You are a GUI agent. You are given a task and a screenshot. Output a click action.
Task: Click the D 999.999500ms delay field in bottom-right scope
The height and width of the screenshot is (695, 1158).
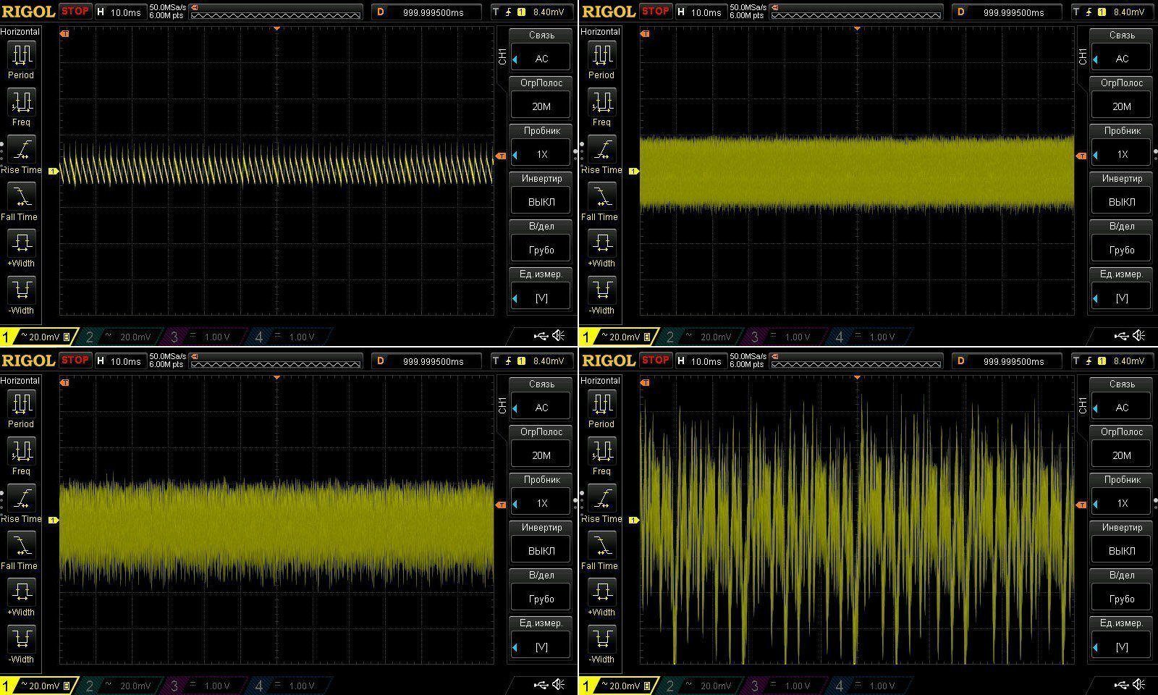tap(1007, 361)
